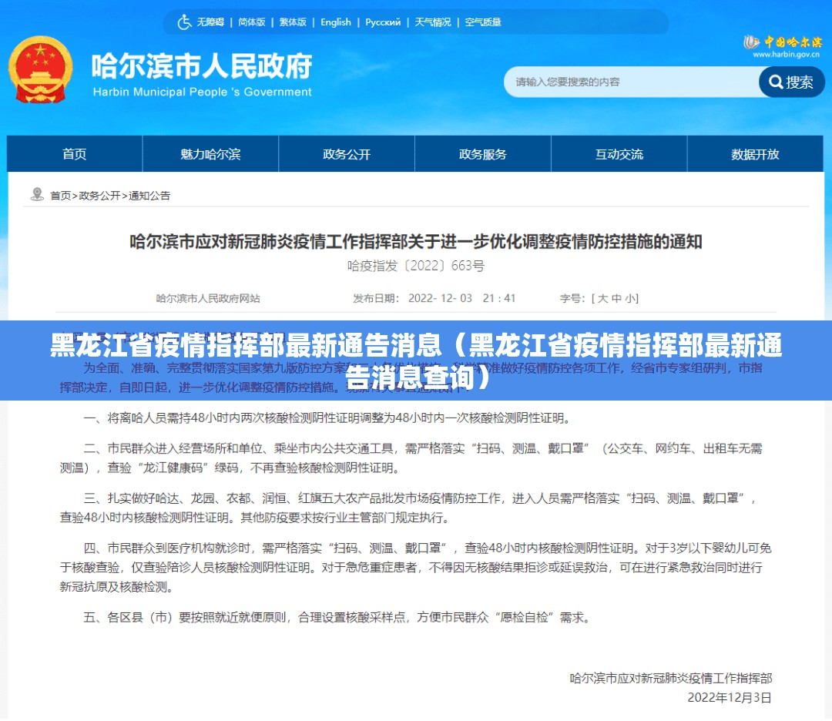This screenshot has width=832, height=721.
Task: Click the overlay banner 黑龙江省疫情指挥部最新通告消息
Action: (x=416, y=360)
